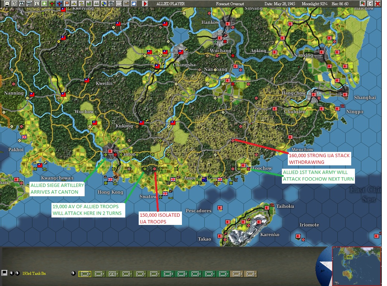
Task: Click the speech monitor icon fourth in toolbar
Action: (x=29, y=3)
